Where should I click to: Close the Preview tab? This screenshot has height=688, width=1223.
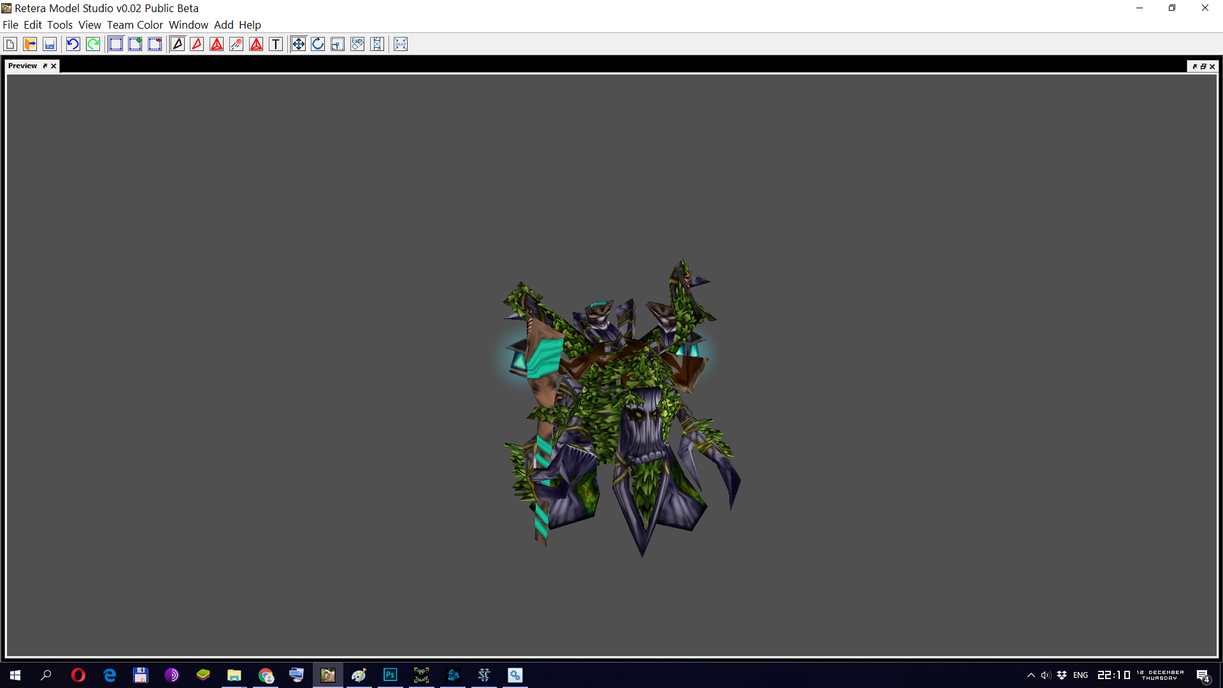[x=54, y=66]
